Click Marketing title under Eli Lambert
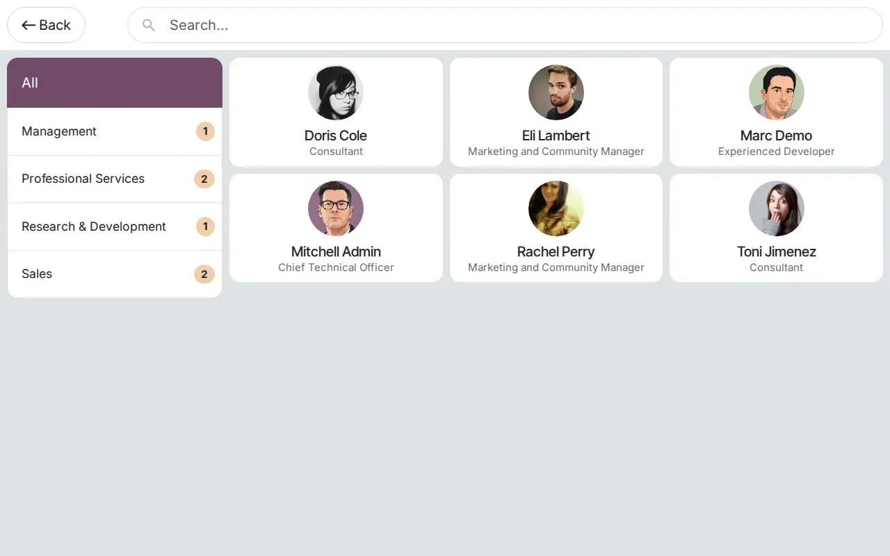 point(556,152)
